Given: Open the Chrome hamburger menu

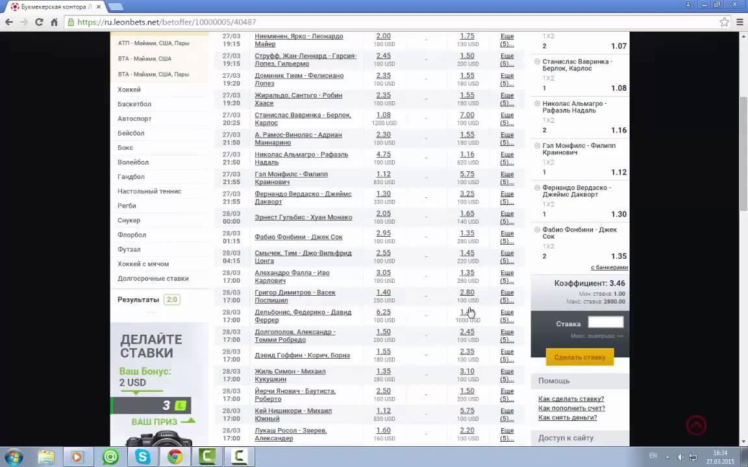Looking at the screenshot, I should [740, 22].
